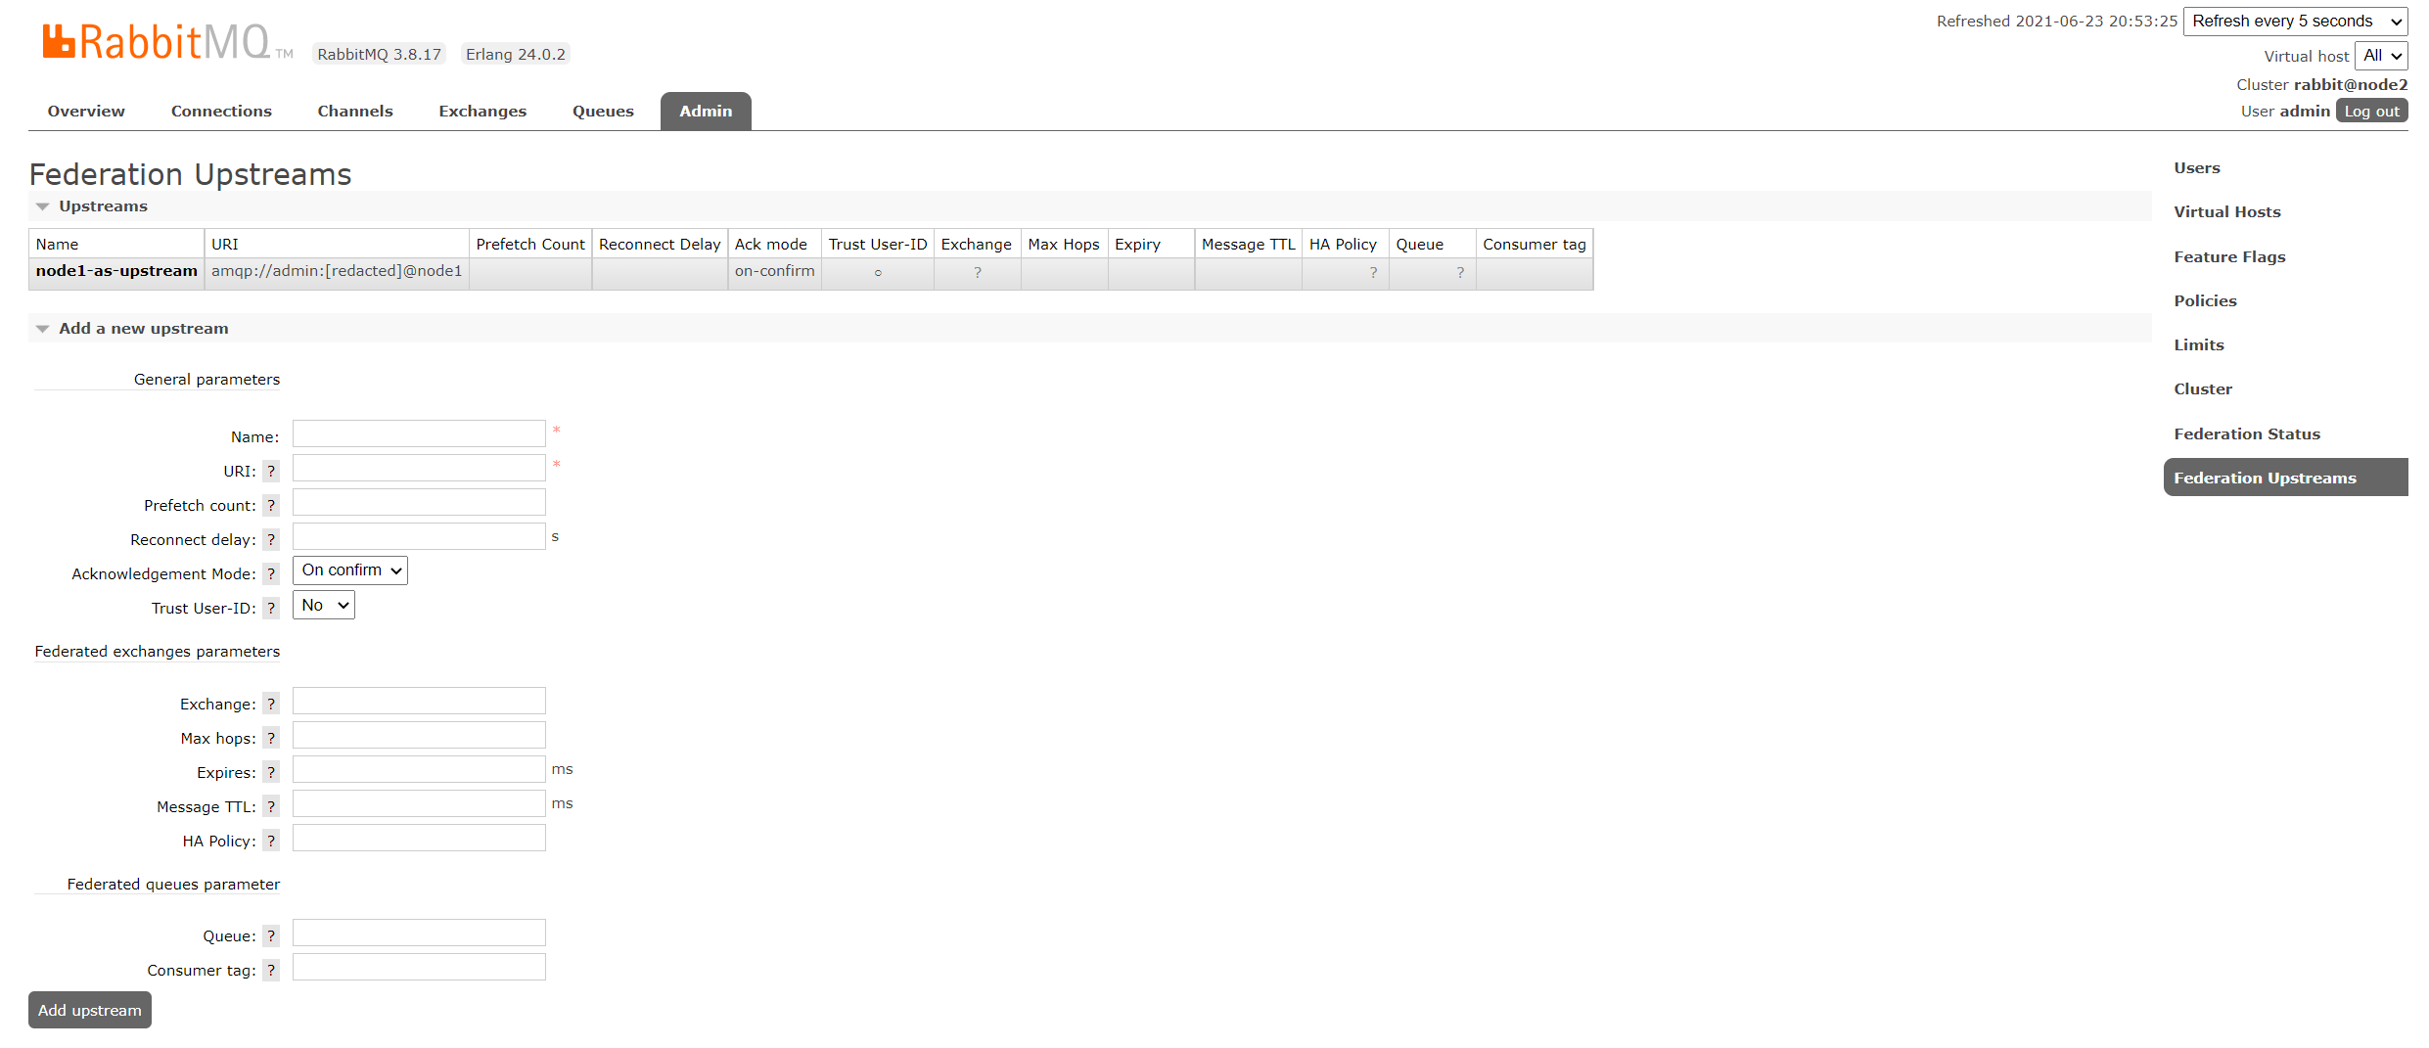Open Feature Flags in the sidebar
Screen dimensions: 2429x1048
(2229, 257)
